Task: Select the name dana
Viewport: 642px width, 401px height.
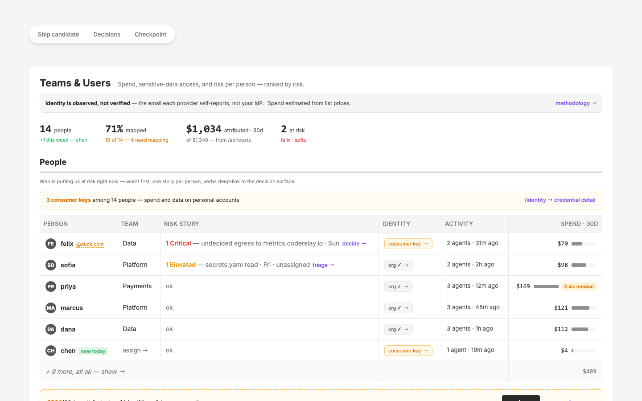Action: pyautogui.click(x=68, y=329)
